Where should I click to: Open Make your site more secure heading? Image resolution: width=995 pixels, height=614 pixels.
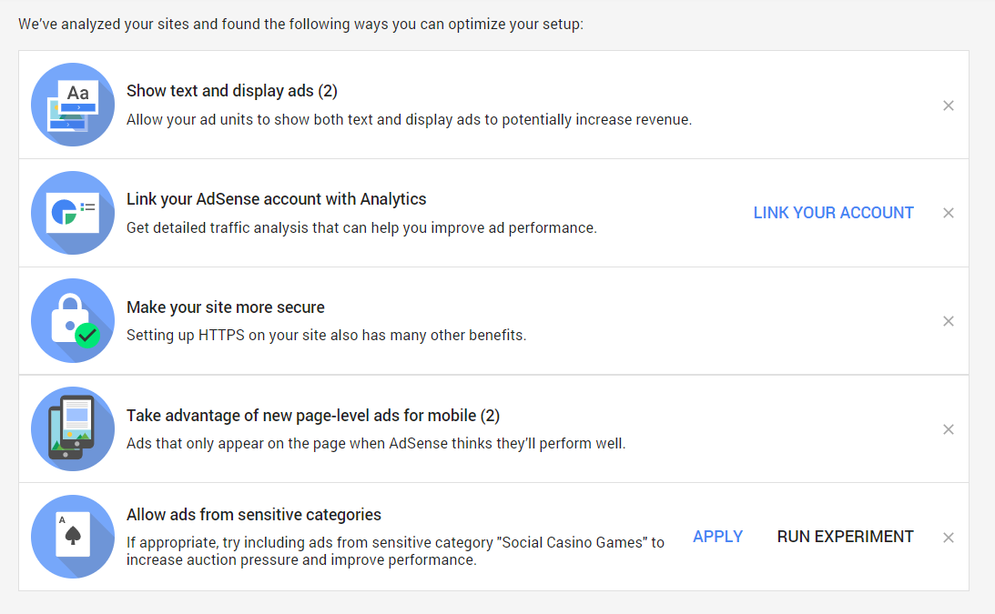[x=225, y=307]
